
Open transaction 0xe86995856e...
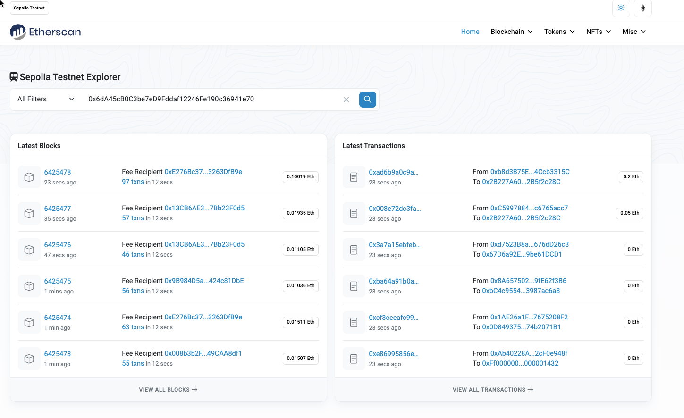click(394, 354)
